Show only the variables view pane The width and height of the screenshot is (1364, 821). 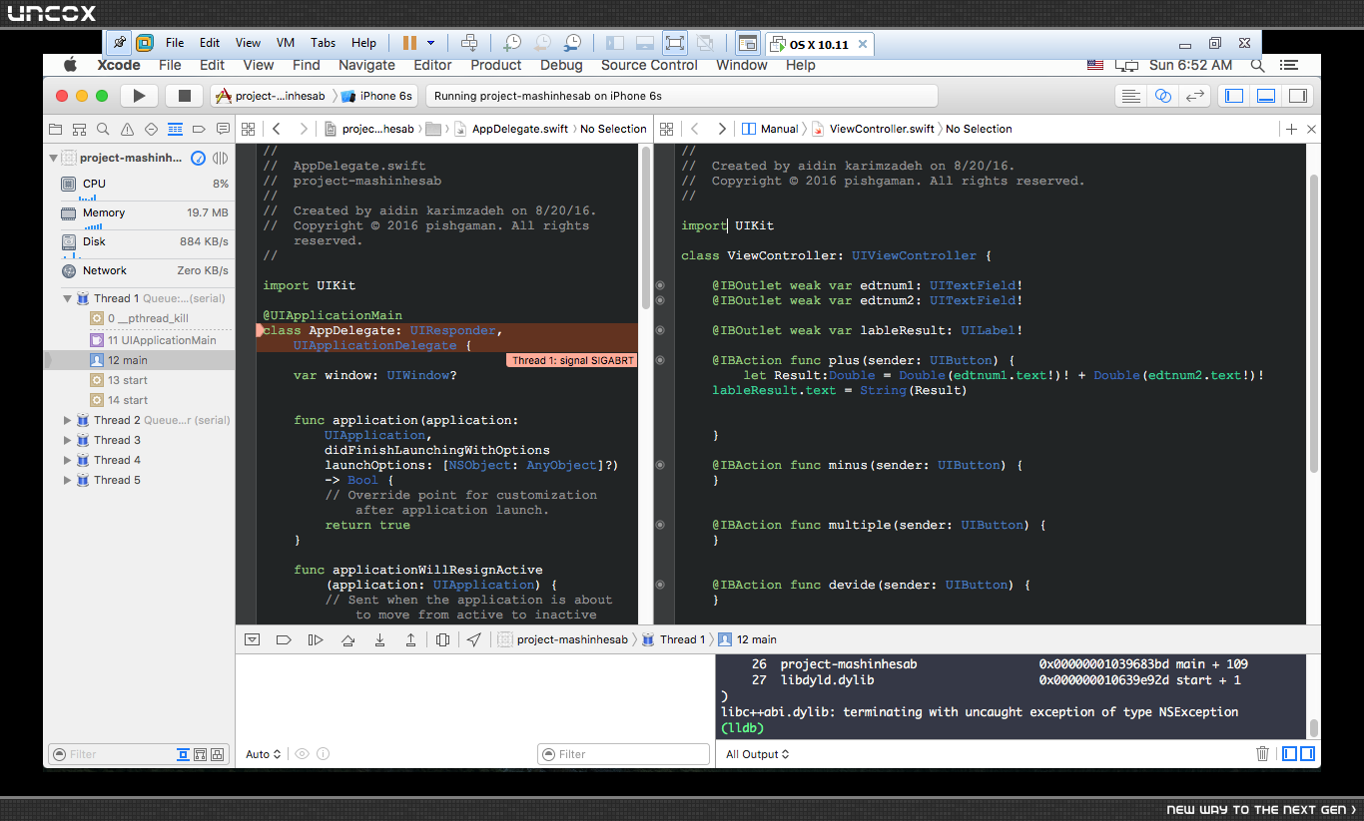(1289, 754)
